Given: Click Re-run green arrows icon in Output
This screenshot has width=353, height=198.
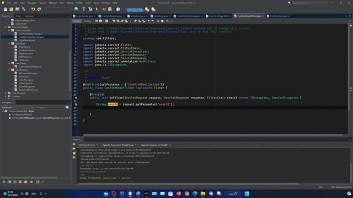Looking at the screenshot, I should (x=74, y=144).
